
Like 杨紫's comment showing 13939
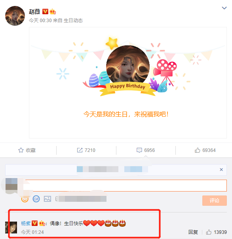[216, 232]
